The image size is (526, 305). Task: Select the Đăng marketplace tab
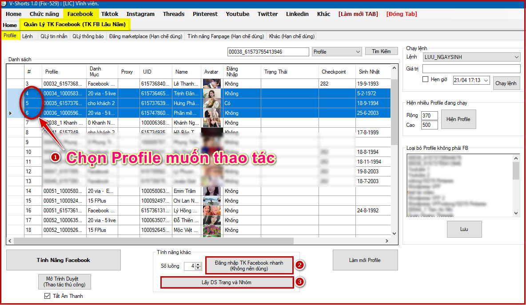(146, 36)
